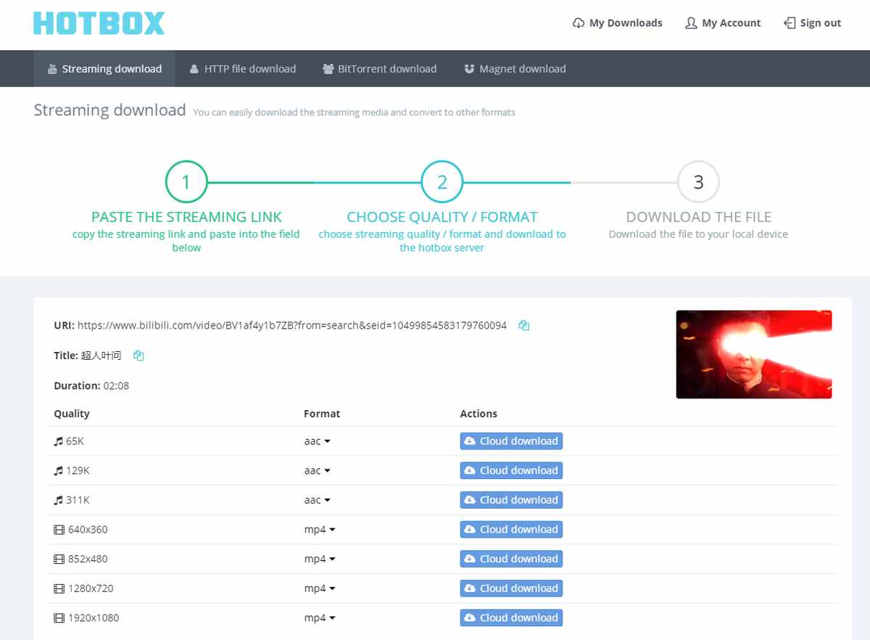Copy the title with the copy icon
The image size is (870, 640).
tap(138, 356)
